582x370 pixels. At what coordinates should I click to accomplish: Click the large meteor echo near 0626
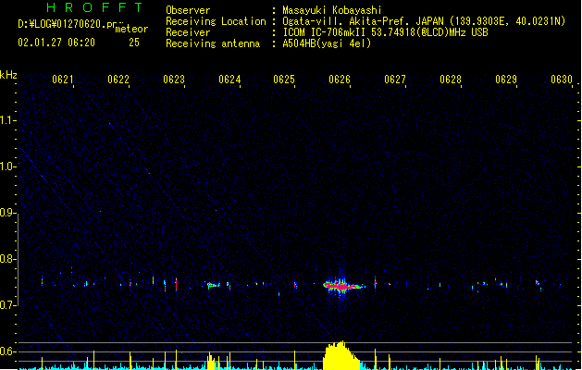(342, 286)
